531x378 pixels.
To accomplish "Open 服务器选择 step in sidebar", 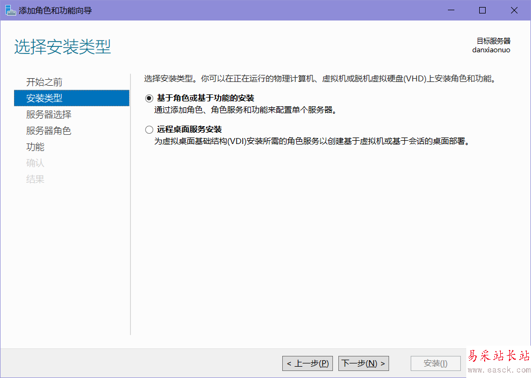I will (x=49, y=114).
